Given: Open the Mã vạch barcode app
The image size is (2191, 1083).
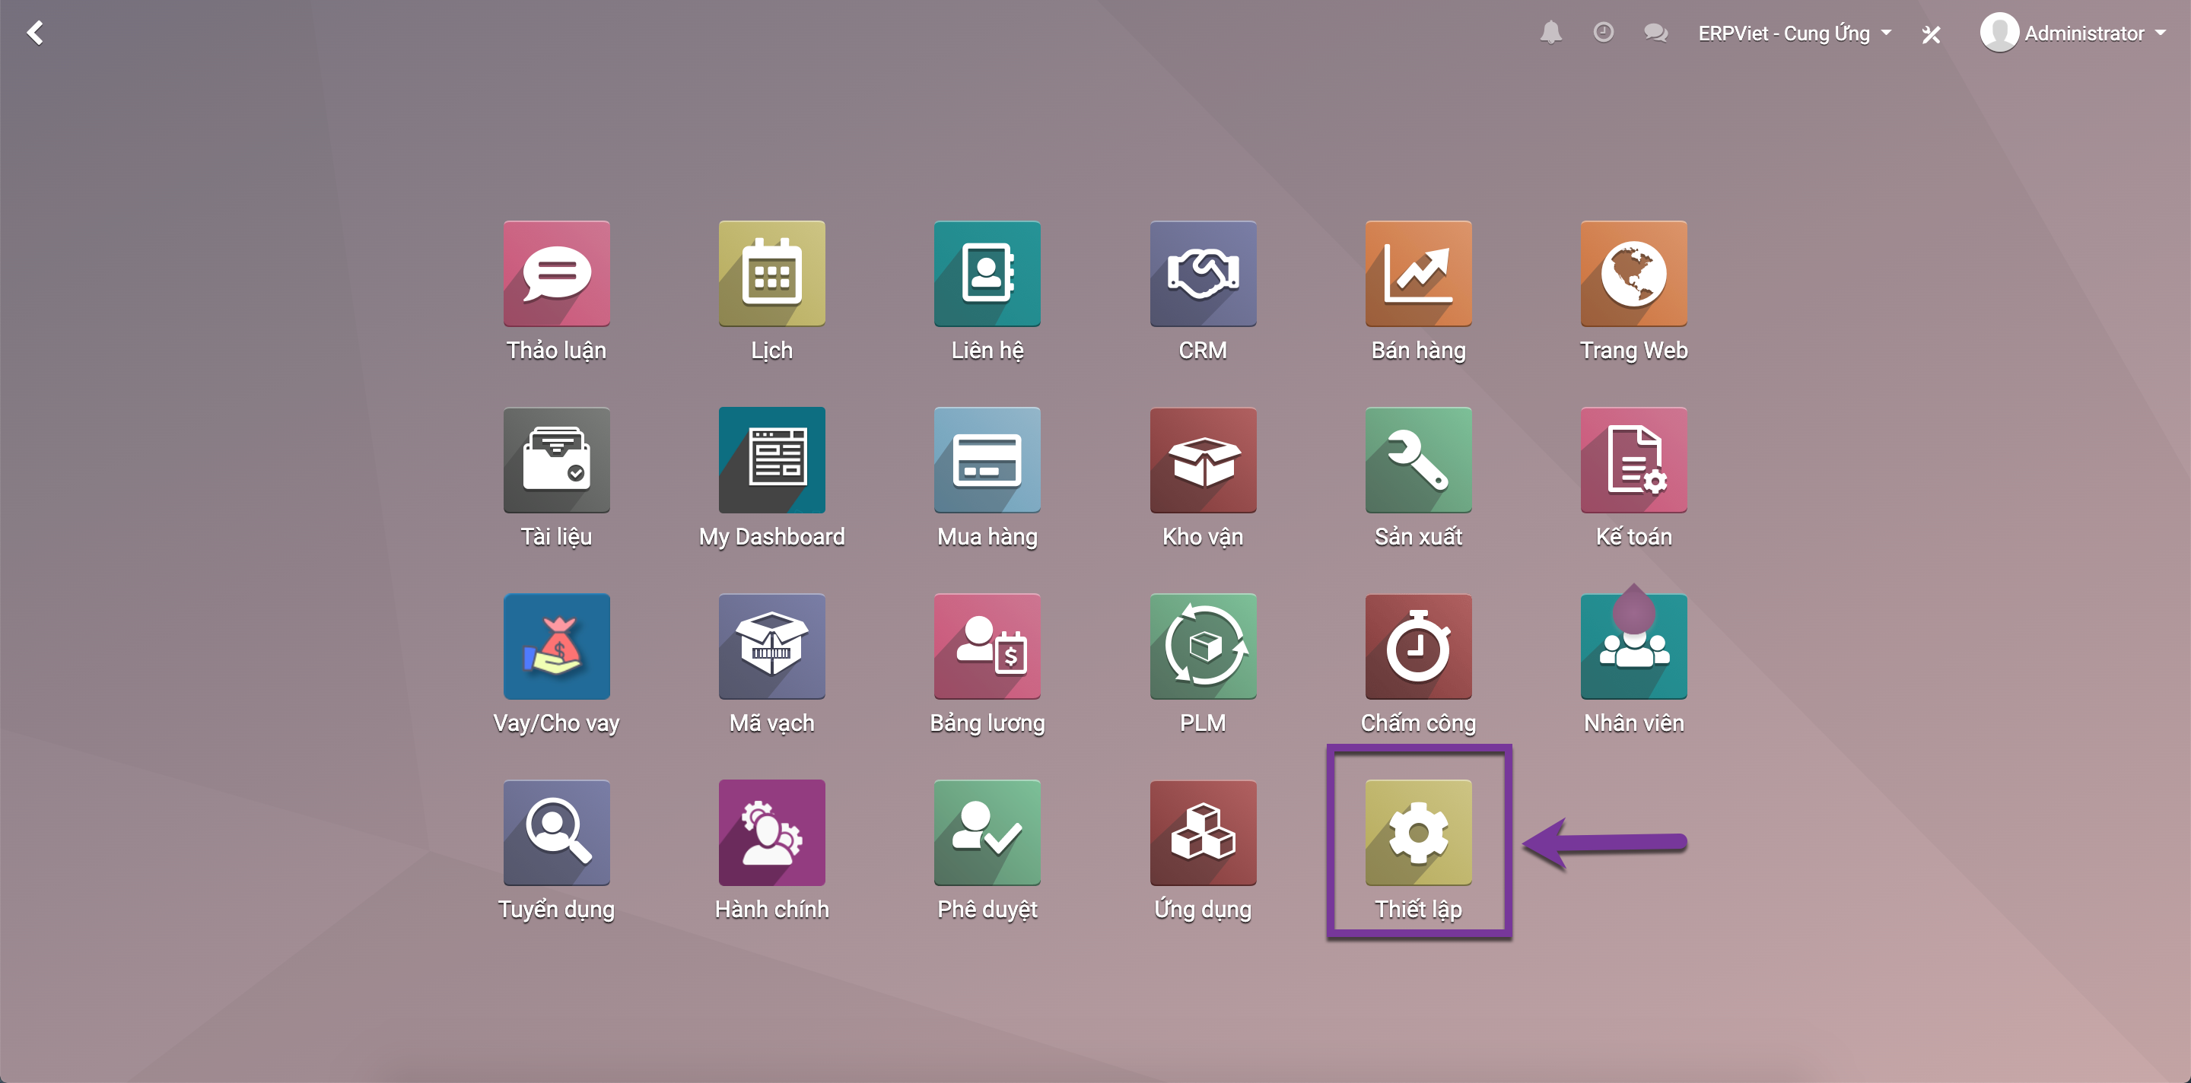Looking at the screenshot, I should tap(771, 646).
